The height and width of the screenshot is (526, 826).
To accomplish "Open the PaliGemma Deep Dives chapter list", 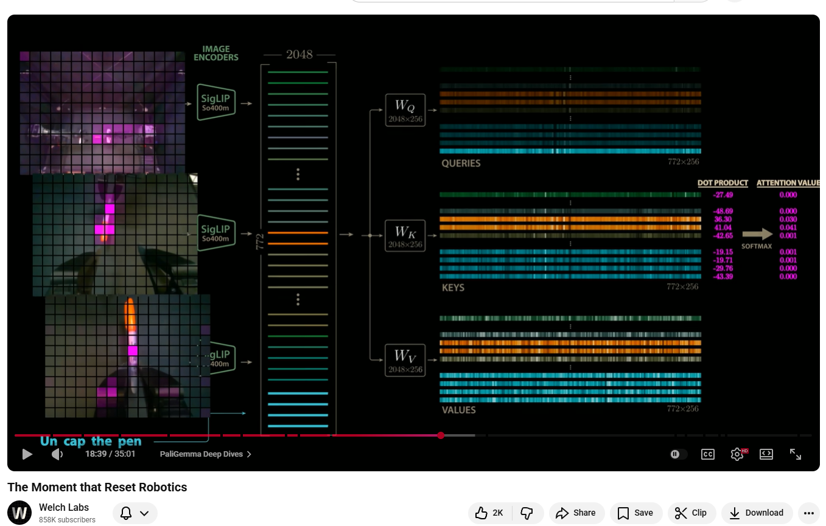I will pyautogui.click(x=205, y=454).
